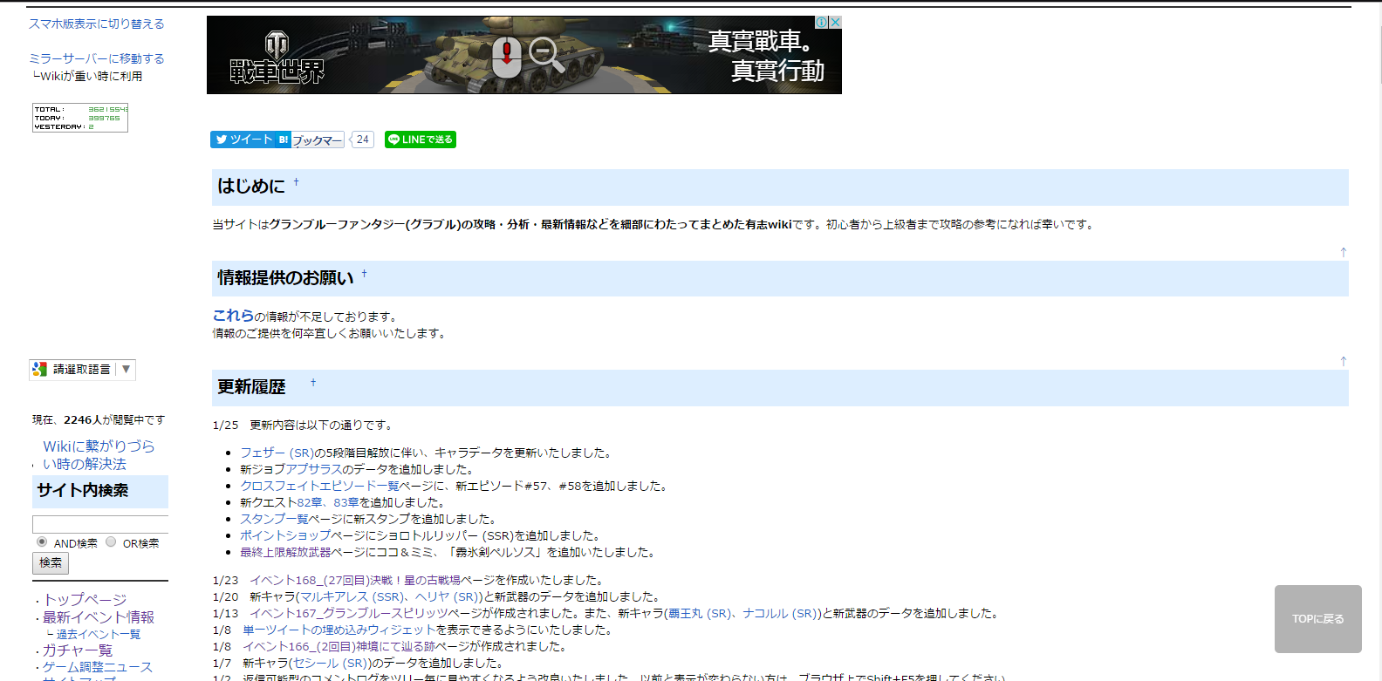The height and width of the screenshot is (681, 1382).
Task: Close the tank advertisement banner
Action: (x=835, y=22)
